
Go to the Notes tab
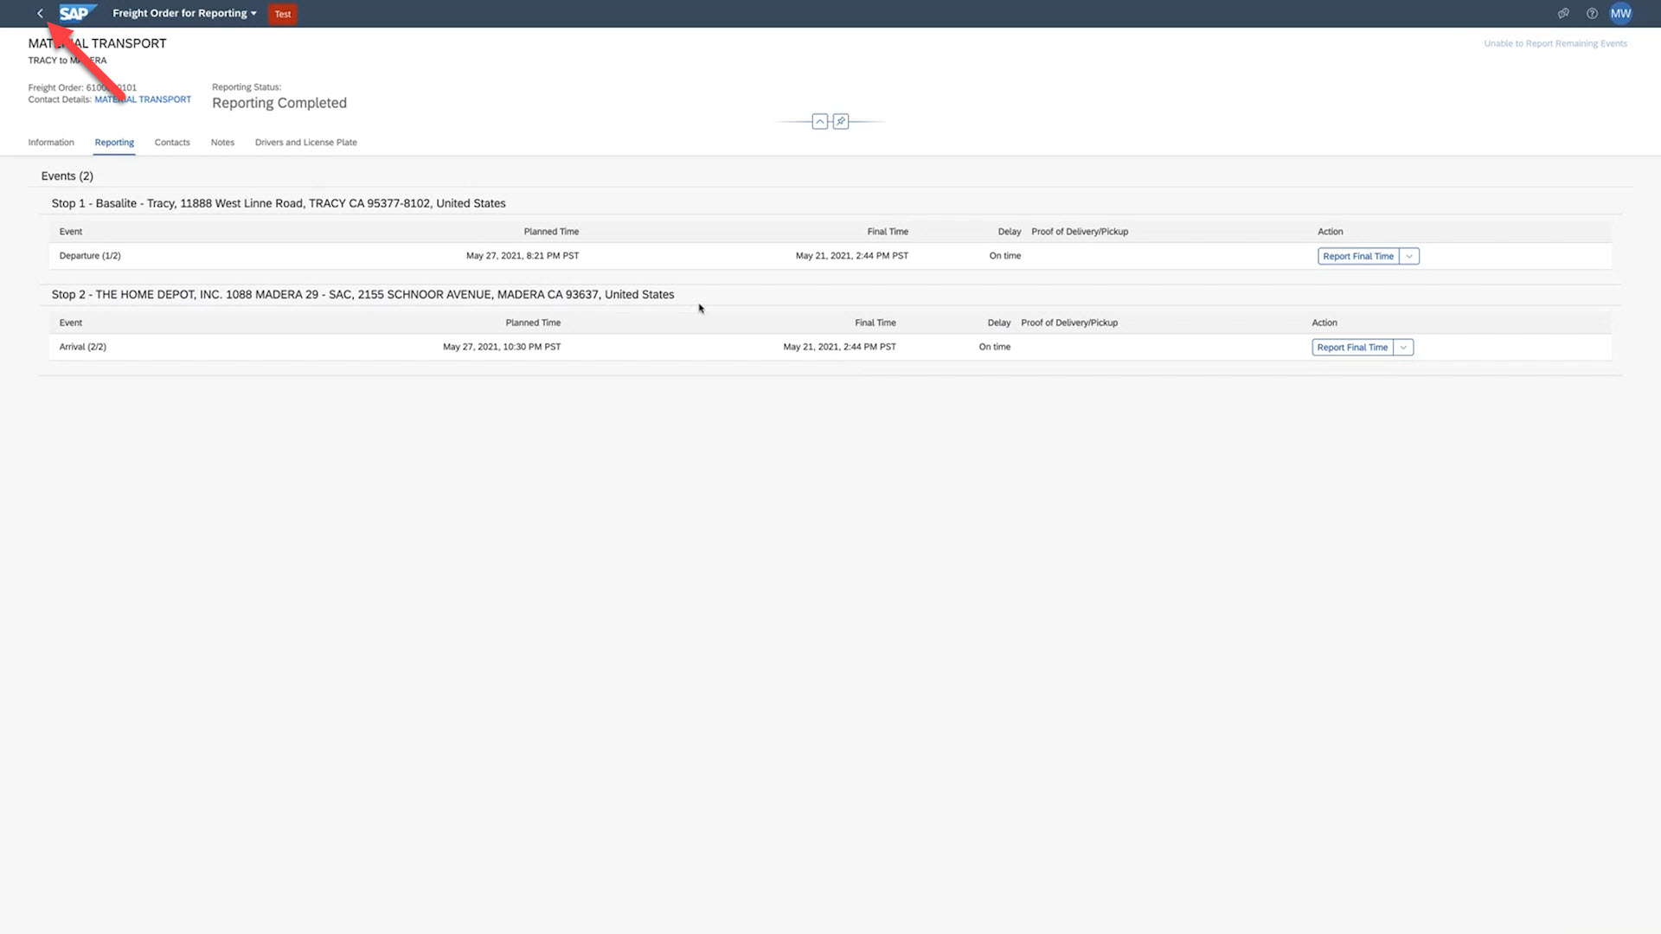point(222,143)
